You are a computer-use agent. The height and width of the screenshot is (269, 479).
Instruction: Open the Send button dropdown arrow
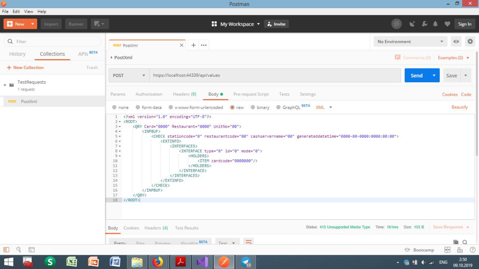click(x=434, y=75)
